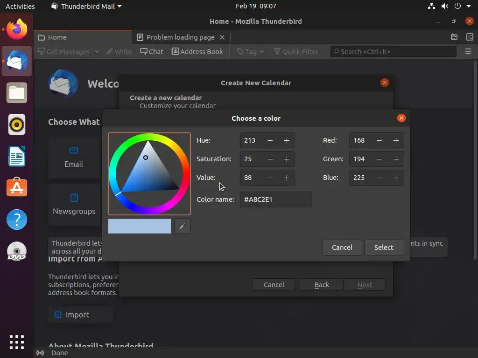Click the Red number field
478x358 pixels.
(x=361, y=140)
